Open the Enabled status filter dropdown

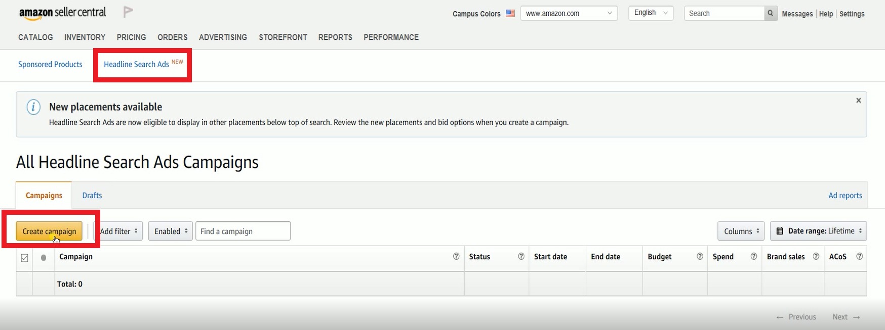tap(170, 231)
